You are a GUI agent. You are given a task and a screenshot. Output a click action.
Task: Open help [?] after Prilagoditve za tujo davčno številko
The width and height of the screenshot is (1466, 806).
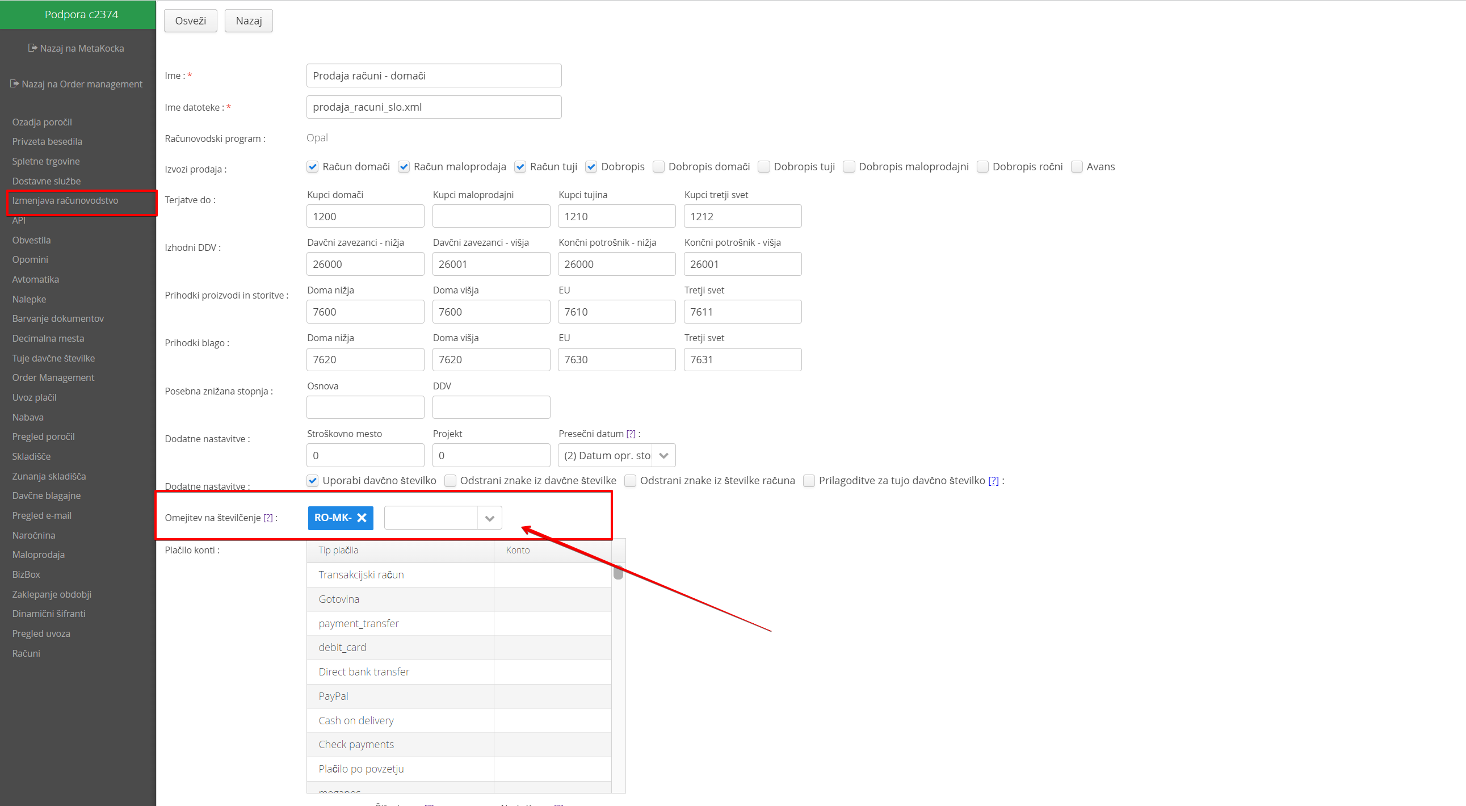coord(993,481)
